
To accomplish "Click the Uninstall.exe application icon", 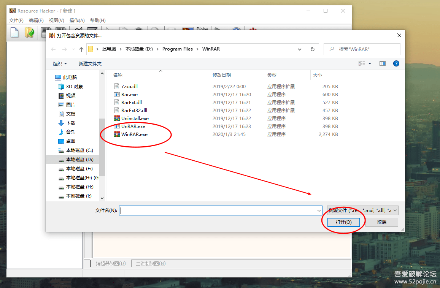I will click(x=116, y=118).
